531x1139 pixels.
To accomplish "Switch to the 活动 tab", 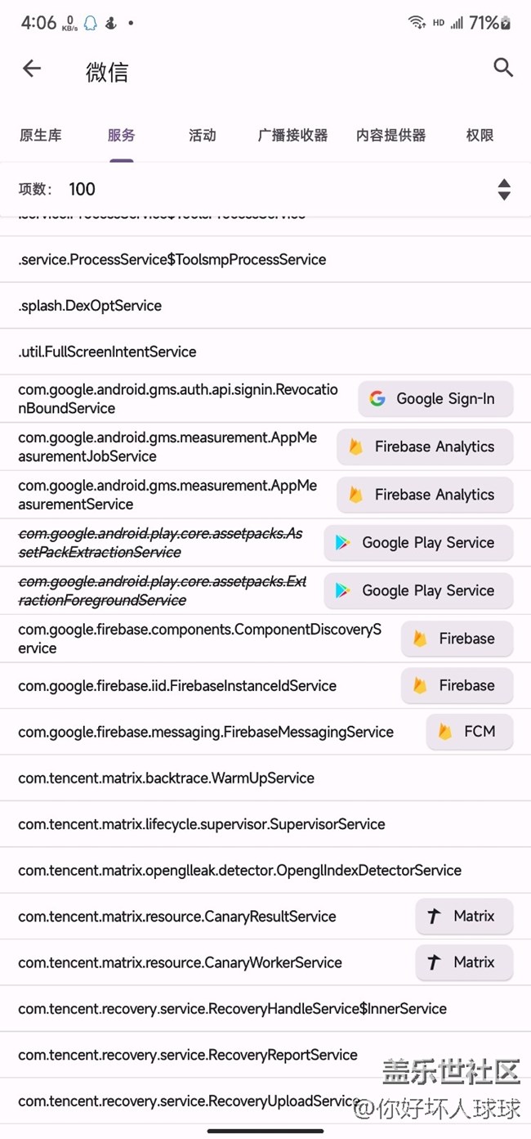I will [202, 136].
